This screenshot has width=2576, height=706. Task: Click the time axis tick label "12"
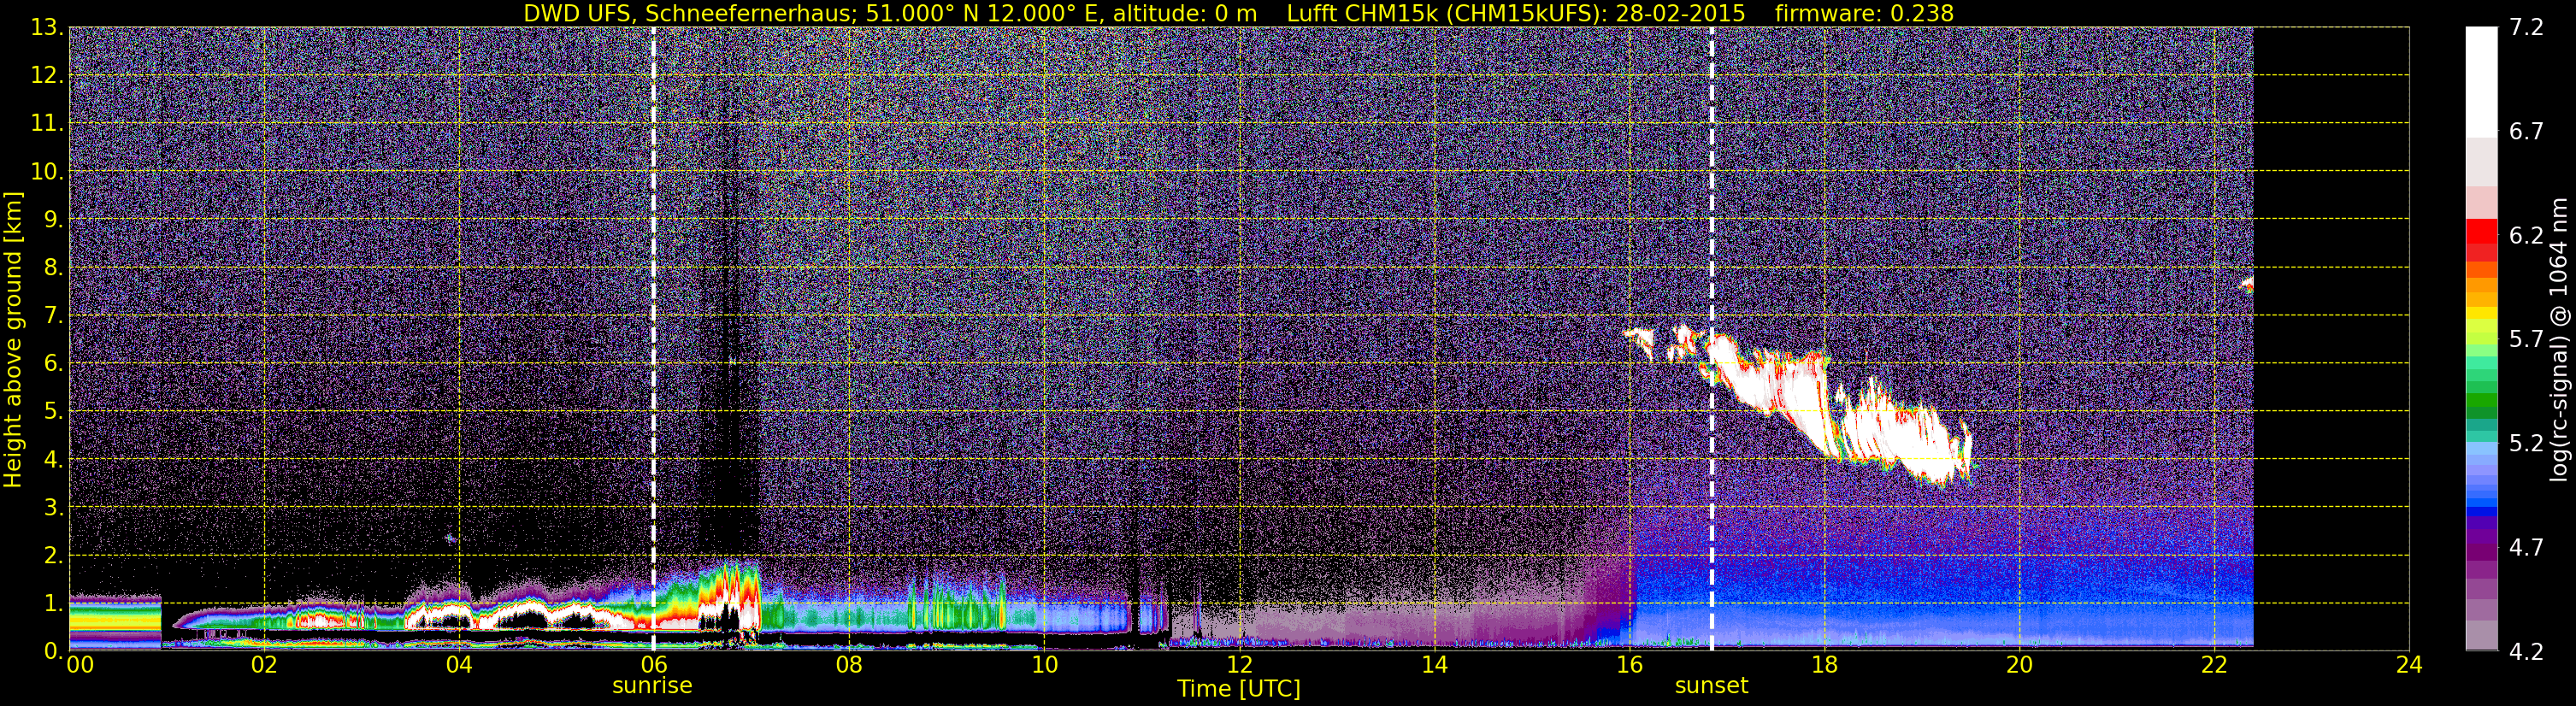pyautogui.click(x=1239, y=665)
